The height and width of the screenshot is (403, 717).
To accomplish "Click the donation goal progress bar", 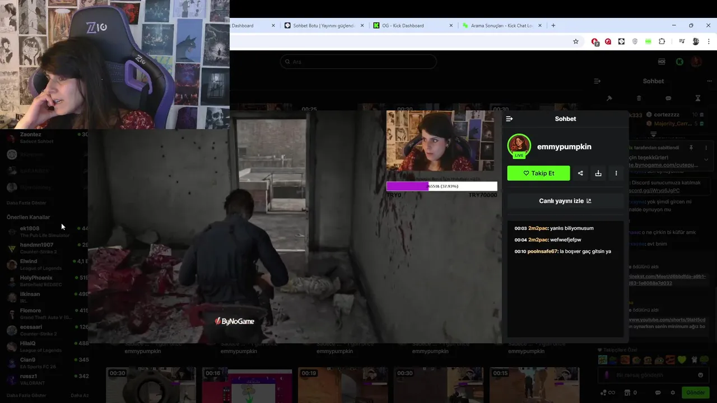I will coord(441,186).
